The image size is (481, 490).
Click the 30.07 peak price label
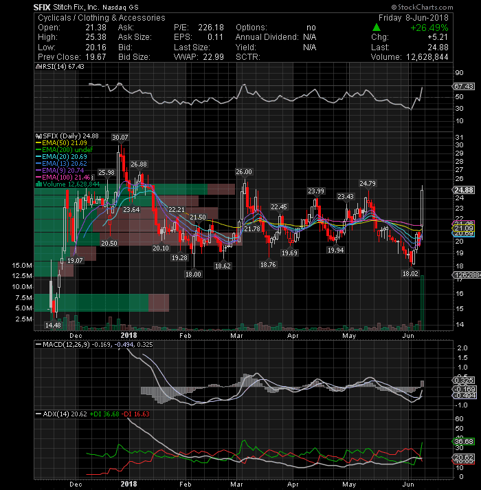click(x=120, y=137)
